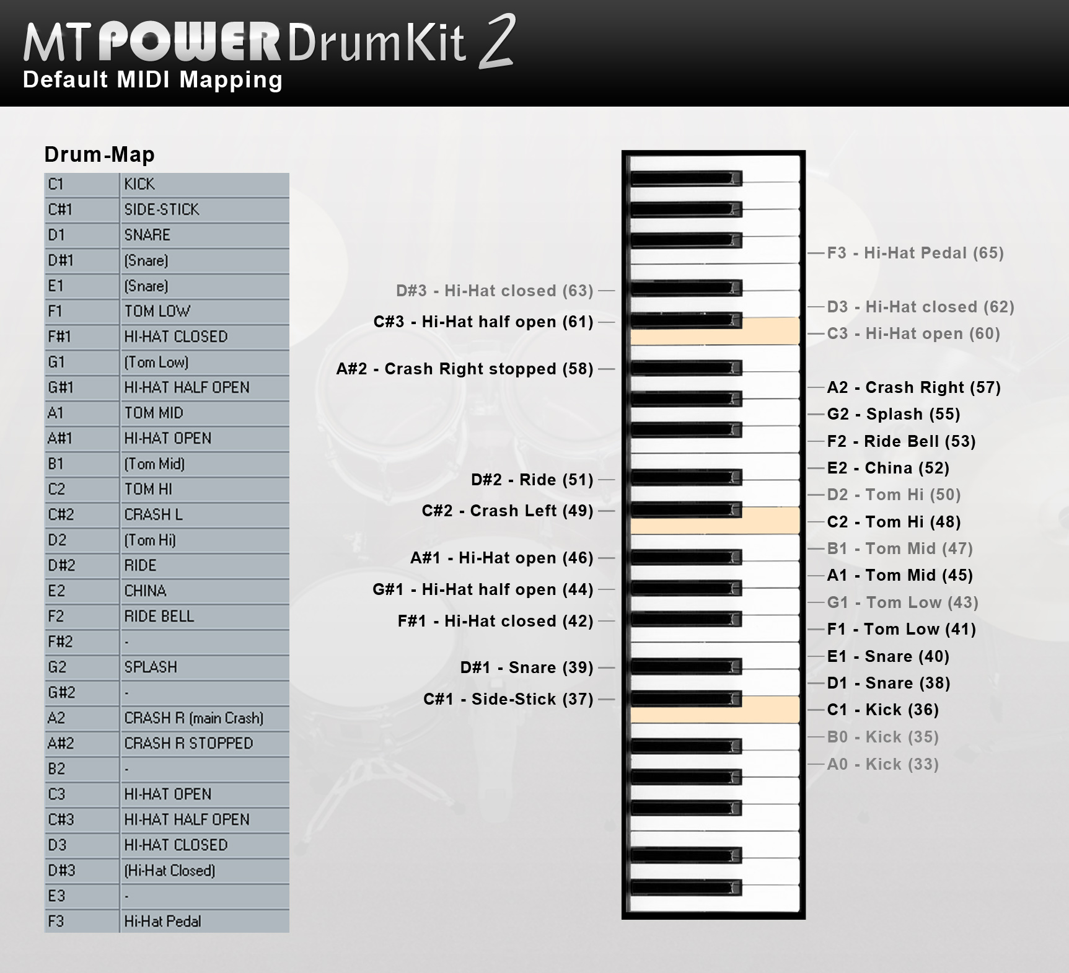Screen dimensions: 1069x973
Task: Click the 'C2 - Tom Hi (48)' label
Action: tap(894, 522)
